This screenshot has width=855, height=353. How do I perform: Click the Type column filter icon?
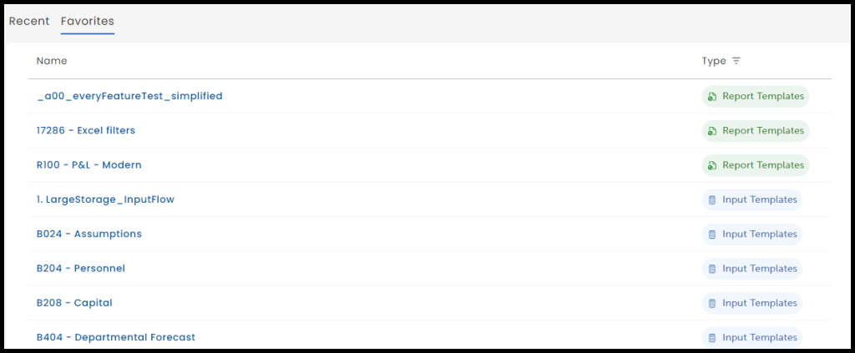coord(736,61)
